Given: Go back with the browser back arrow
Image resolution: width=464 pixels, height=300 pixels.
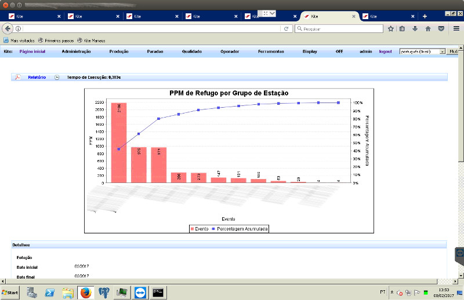Looking at the screenshot, I should [x=8, y=29].
